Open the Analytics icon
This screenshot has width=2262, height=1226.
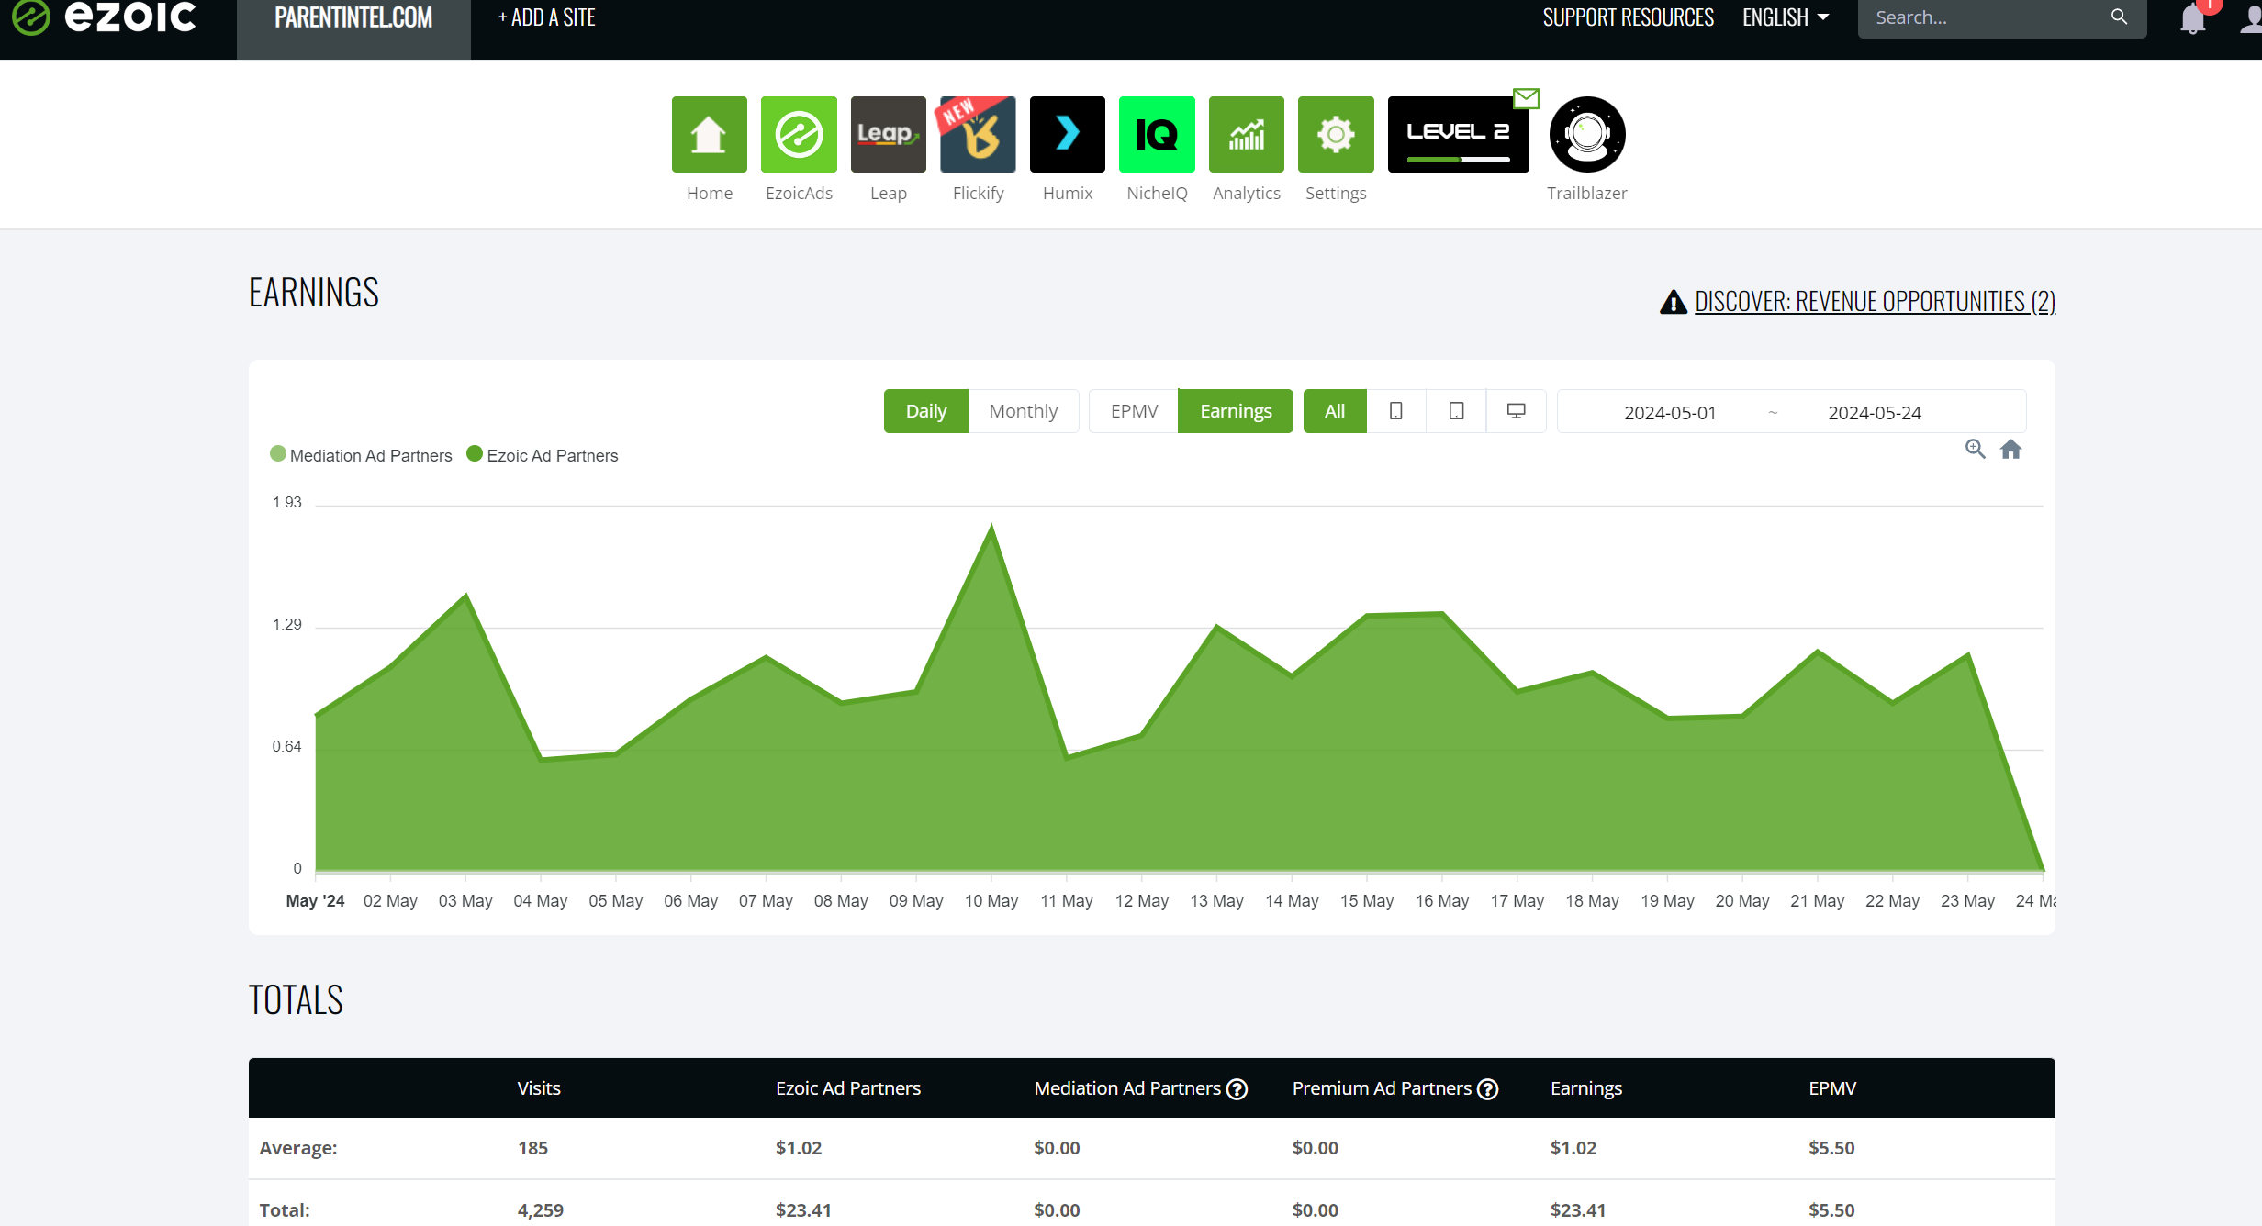1246,134
